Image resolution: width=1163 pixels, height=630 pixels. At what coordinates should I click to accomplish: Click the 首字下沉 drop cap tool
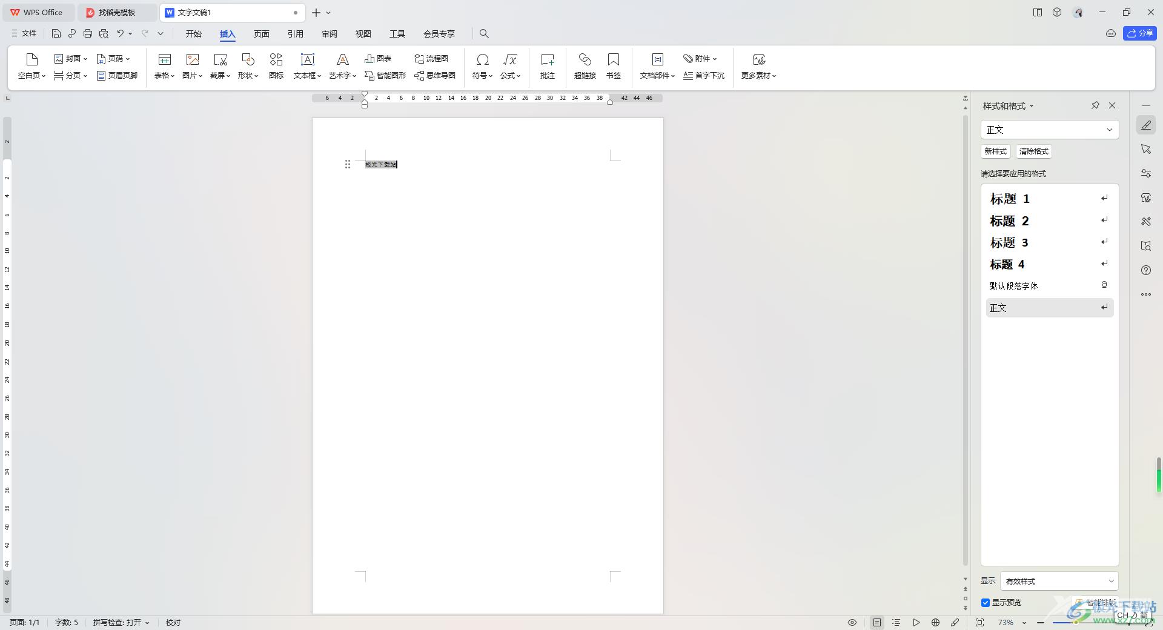click(x=704, y=76)
